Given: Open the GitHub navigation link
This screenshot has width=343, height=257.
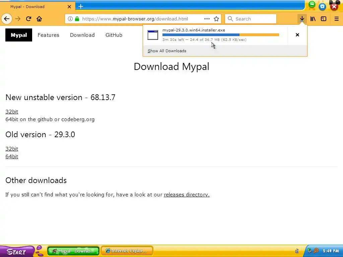Looking at the screenshot, I should tap(114, 35).
